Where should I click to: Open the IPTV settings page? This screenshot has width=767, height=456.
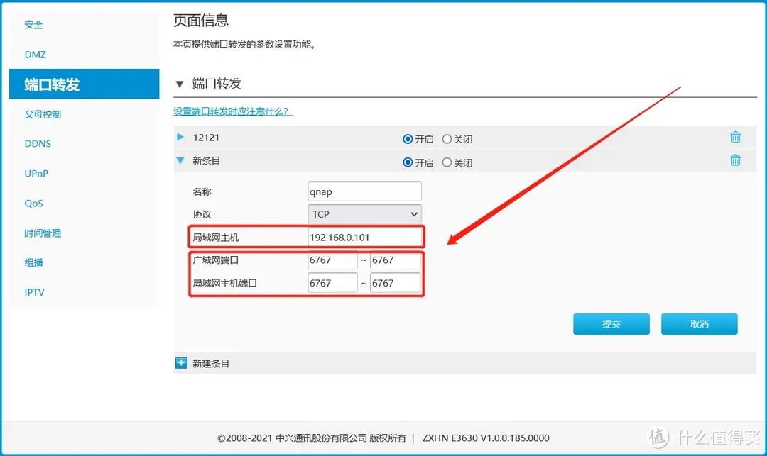point(33,292)
